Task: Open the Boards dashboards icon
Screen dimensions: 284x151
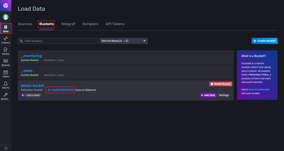Action: [6, 62]
